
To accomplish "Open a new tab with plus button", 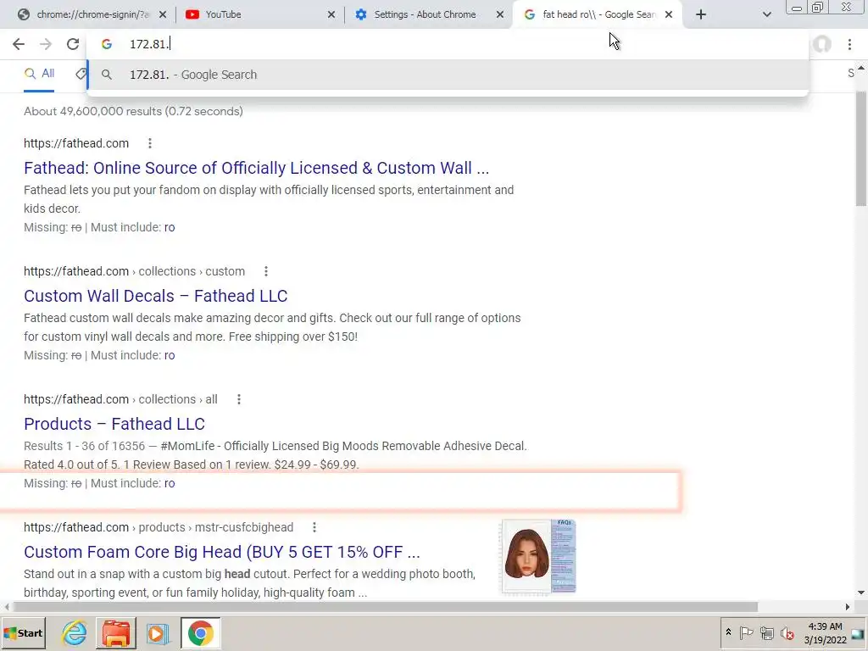I will click(x=701, y=15).
